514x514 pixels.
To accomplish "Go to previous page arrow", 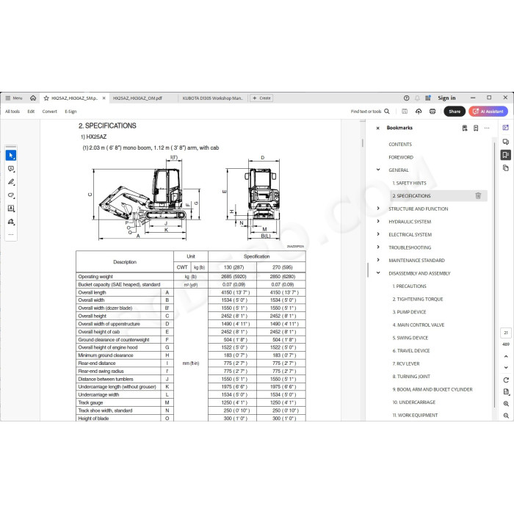I will coord(506,356).
